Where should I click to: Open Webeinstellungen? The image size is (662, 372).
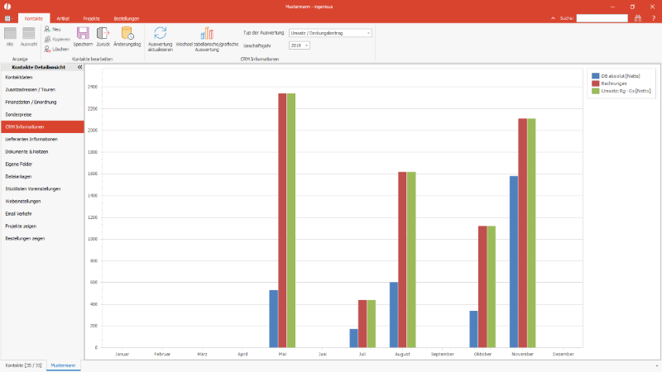(42, 201)
